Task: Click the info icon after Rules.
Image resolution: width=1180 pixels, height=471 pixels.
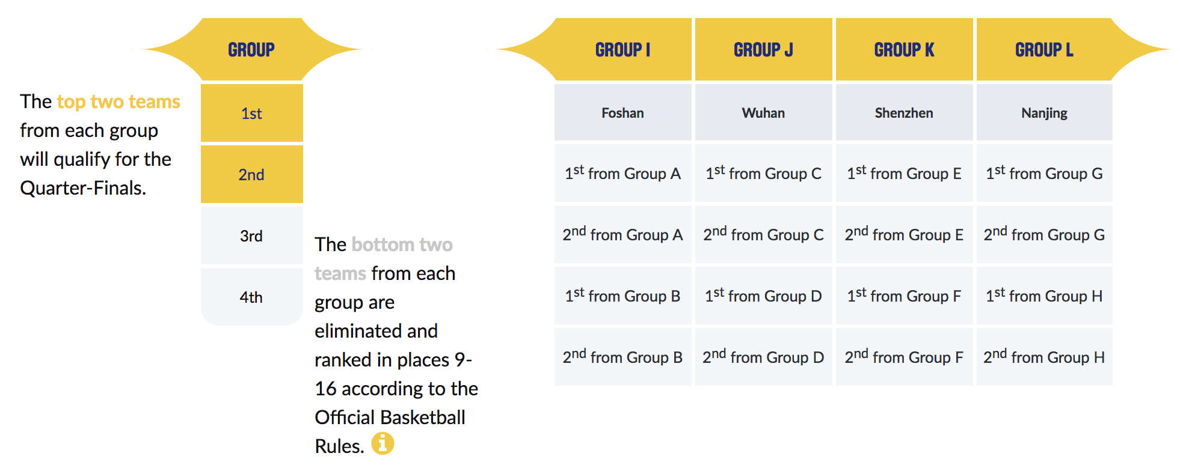Action: 383,444
